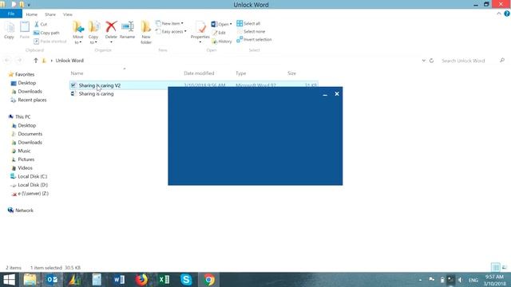Screen dimensions: 511x287
Task: Click Copy path in ribbon
Action: pos(46,33)
